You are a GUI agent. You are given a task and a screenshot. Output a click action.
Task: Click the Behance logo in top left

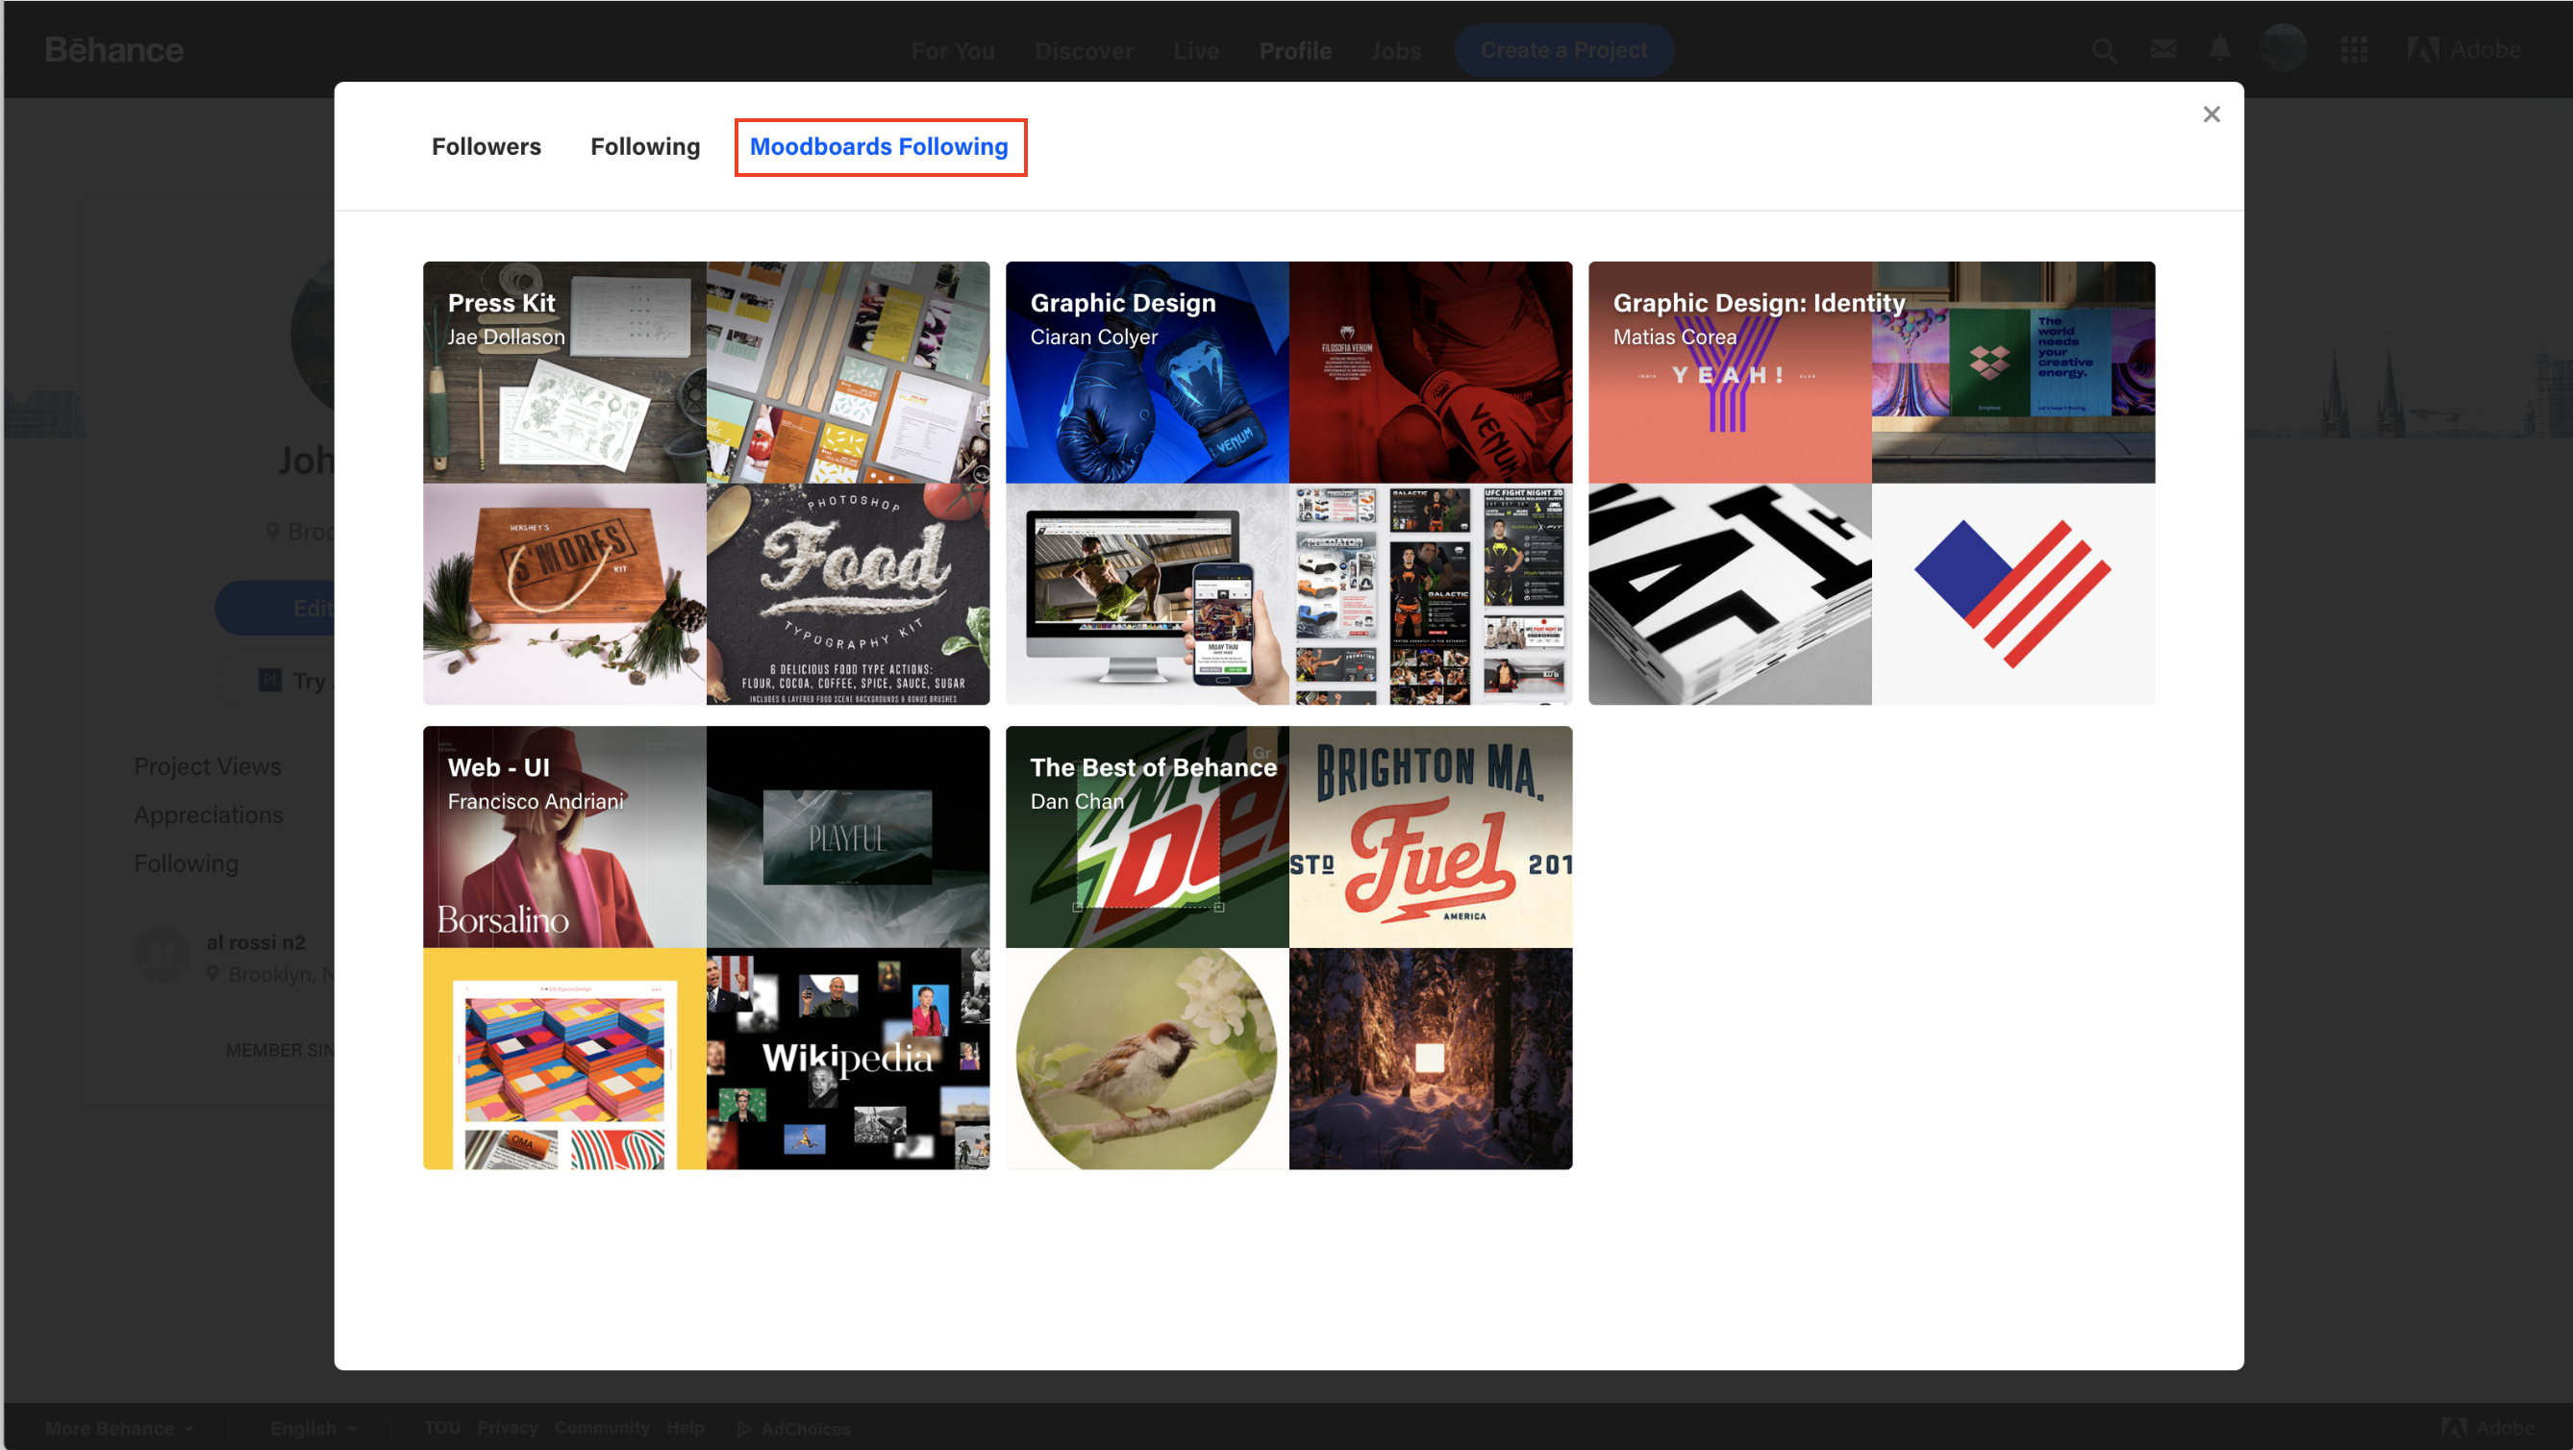114,49
